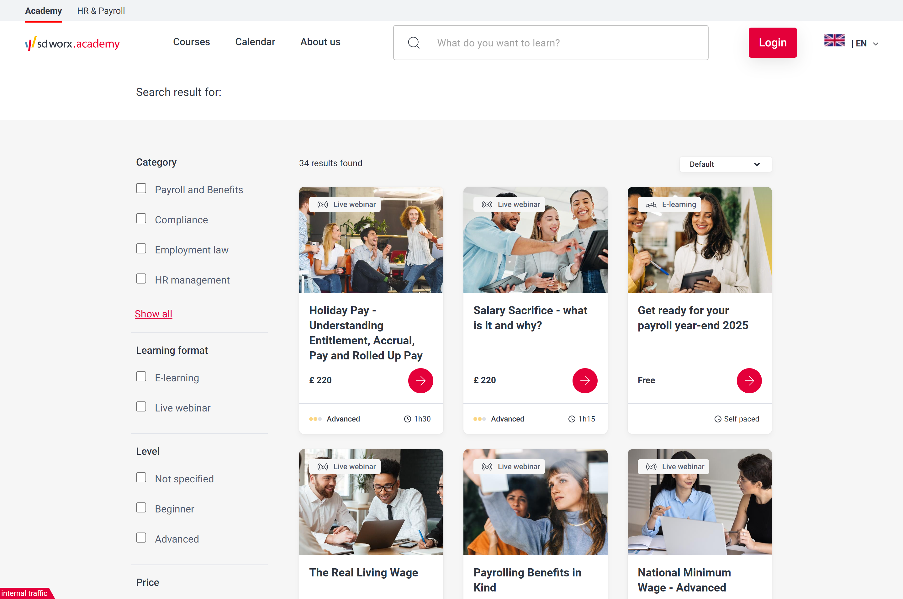Image resolution: width=903 pixels, height=599 pixels.
Task: Open payroll year-end 2025 red arrow
Action: point(749,380)
